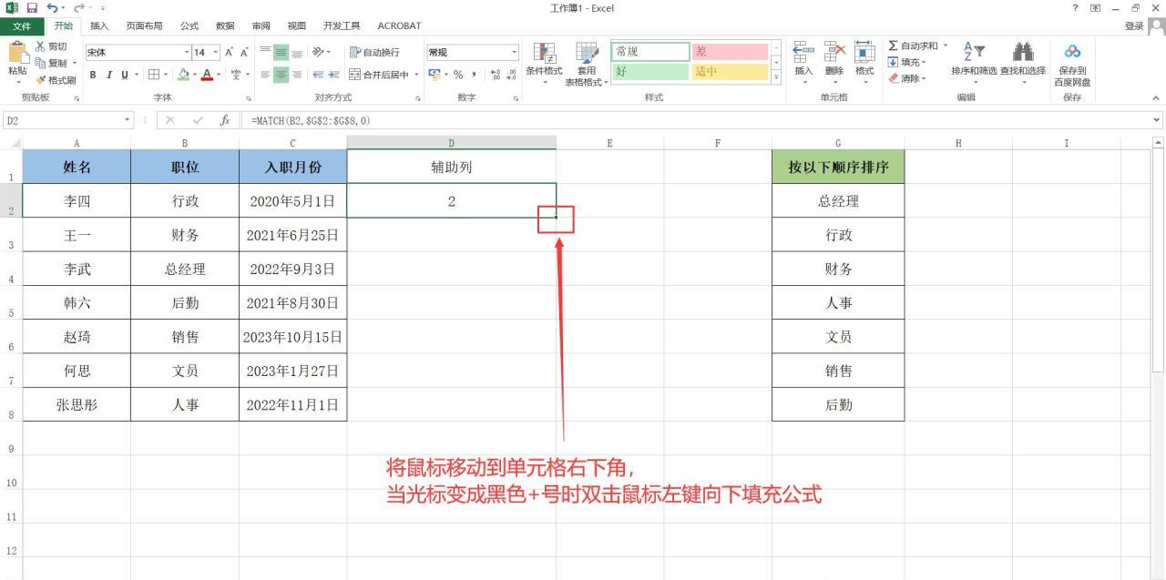This screenshot has height=580, width=1166.
Task: Open the File (文件) tab
Action: click(x=21, y=25)
